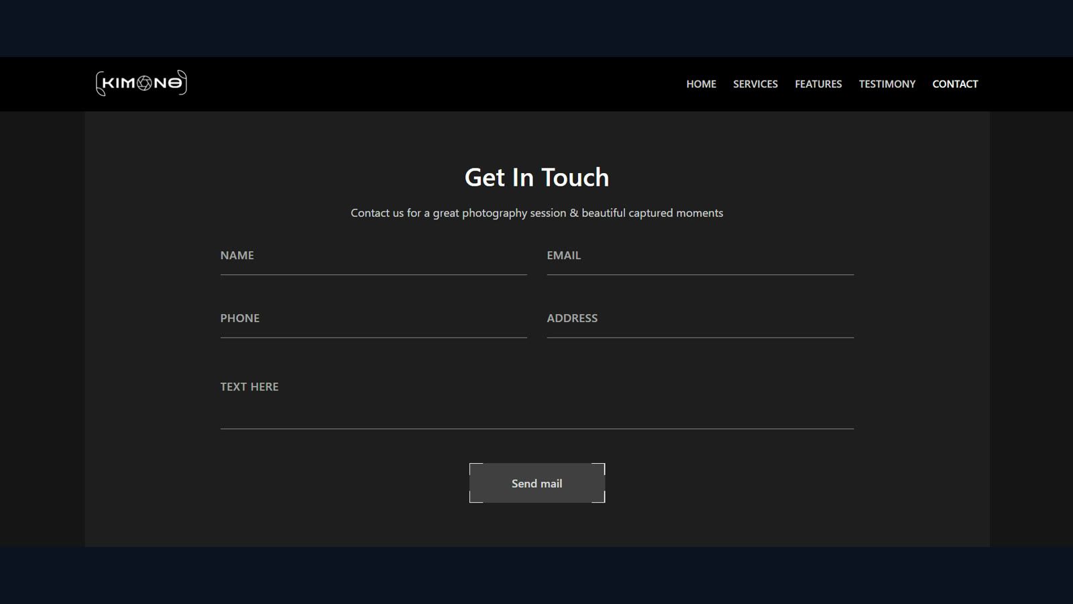Click the photography session subtitle text

pos(537,213)
